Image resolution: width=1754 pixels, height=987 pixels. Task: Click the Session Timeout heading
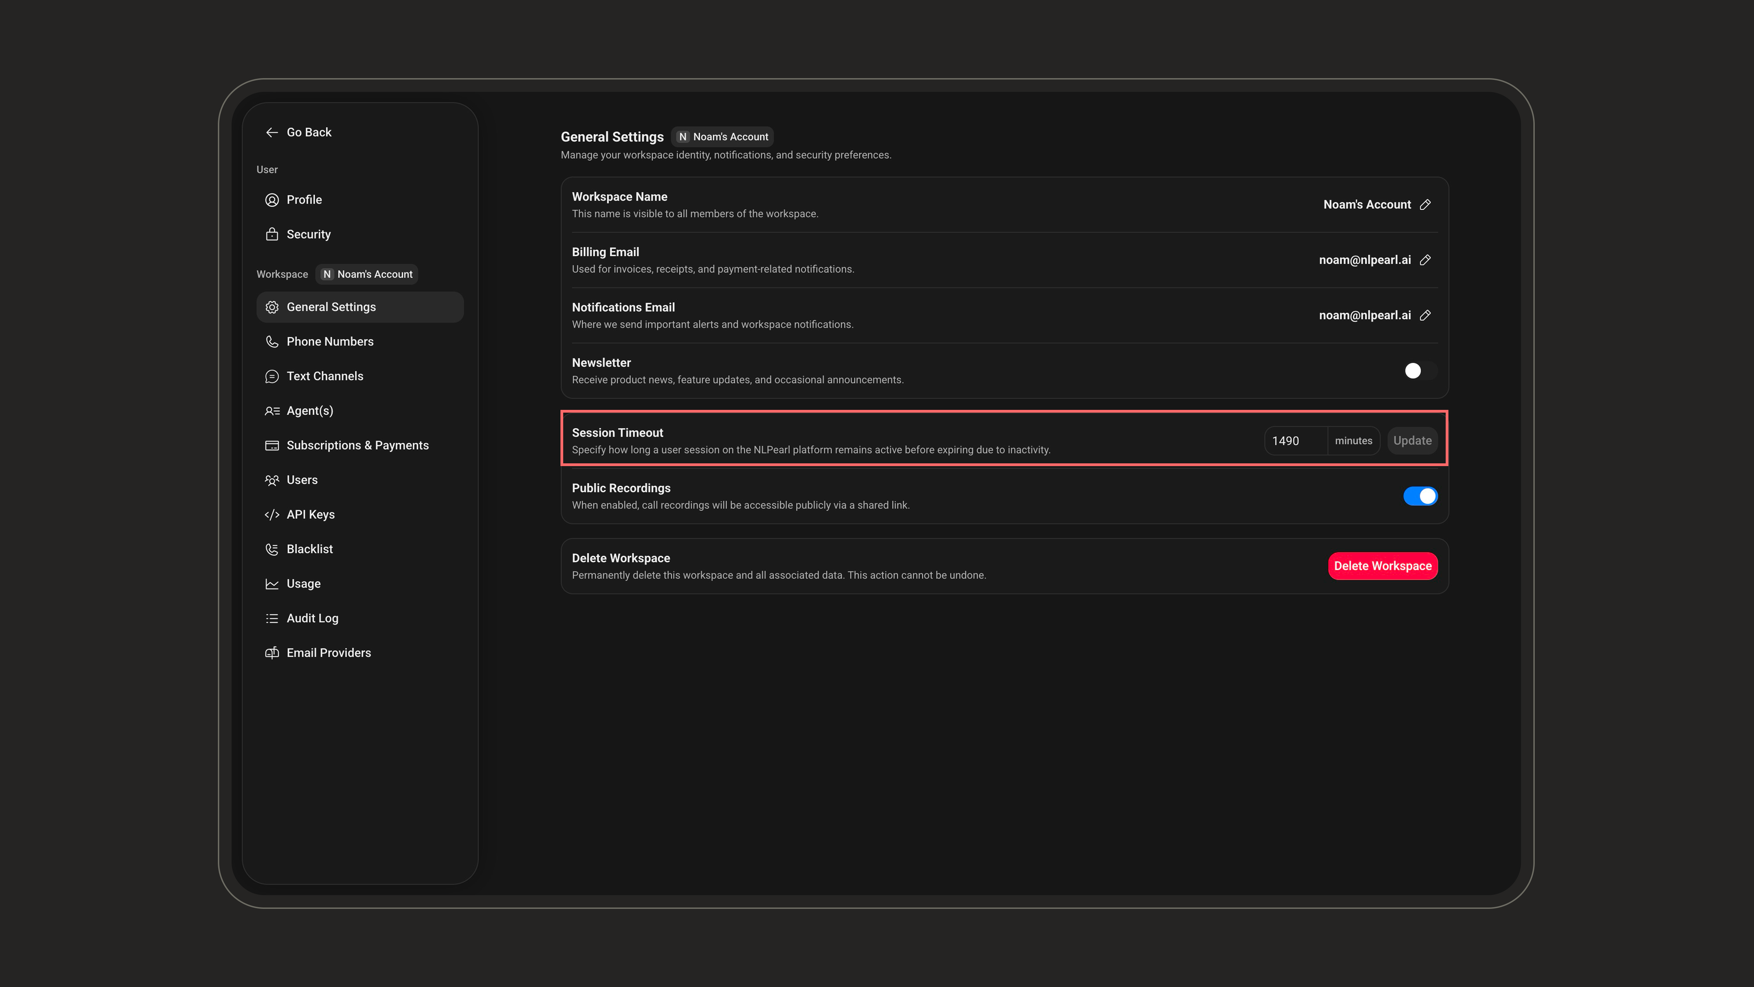tap(617, 432)
